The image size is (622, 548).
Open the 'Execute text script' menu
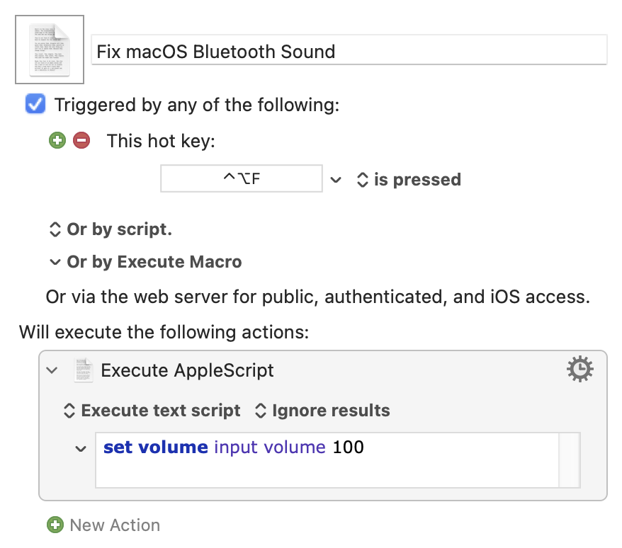pyautogui.click(x=152, y=411)
